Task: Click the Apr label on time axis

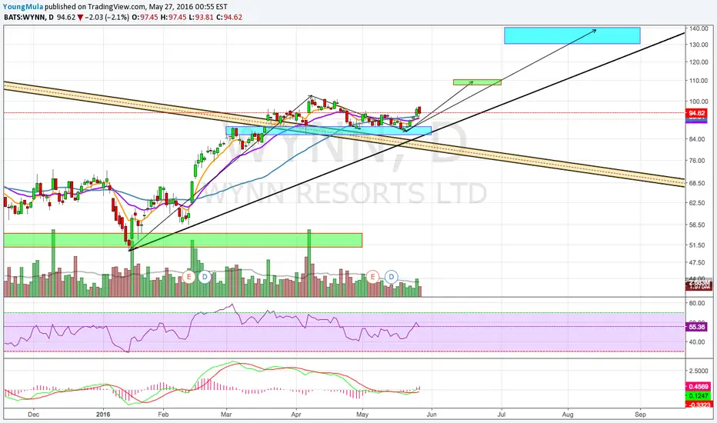Action: (296, 415)
